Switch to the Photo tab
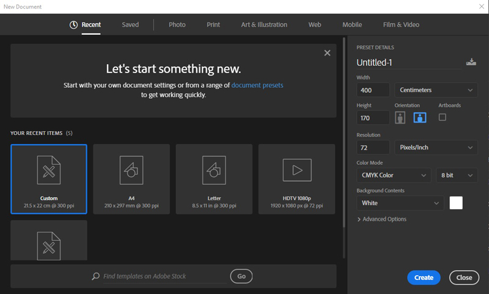Screen dimensions: 489x294 (177, 25)
